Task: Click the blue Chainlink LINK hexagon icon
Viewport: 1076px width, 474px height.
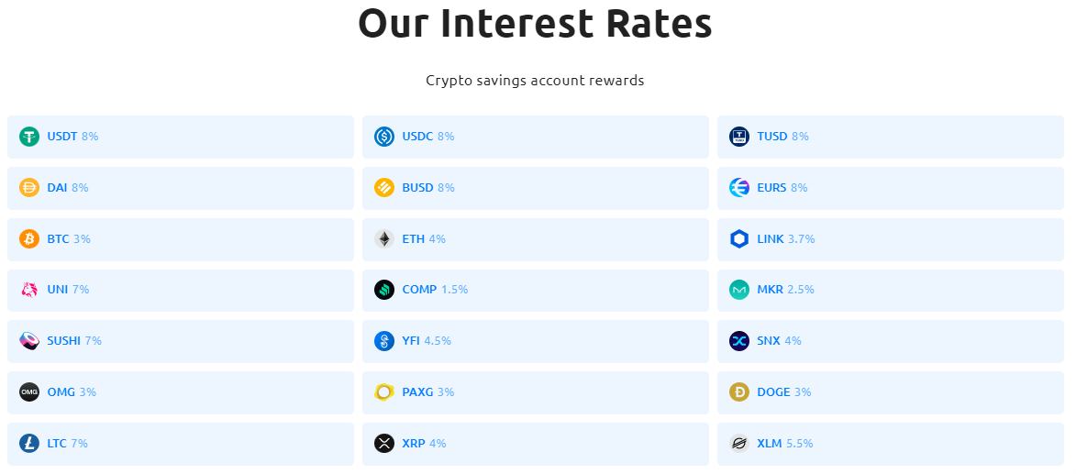Action: [x=739, y=239]
